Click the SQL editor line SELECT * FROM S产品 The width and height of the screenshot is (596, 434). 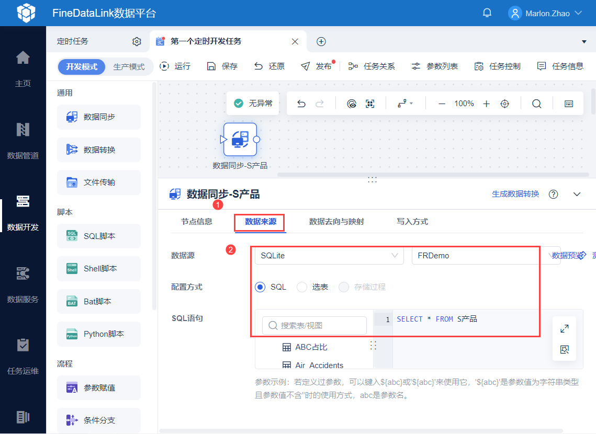click(x=437, y=319)
